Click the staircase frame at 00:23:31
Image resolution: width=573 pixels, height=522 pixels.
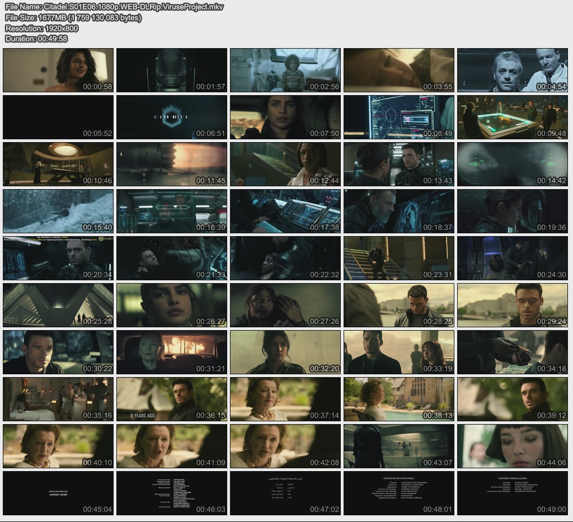[x=399, y=258]
